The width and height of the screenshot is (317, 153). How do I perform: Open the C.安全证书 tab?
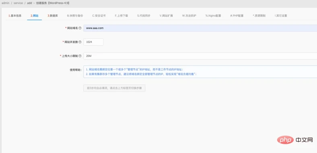(x=99, y=16)
